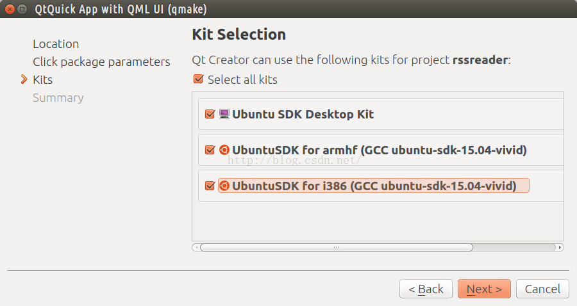Select the Click package parameters step
577x306 pixels.
click(x=101, y=61)
